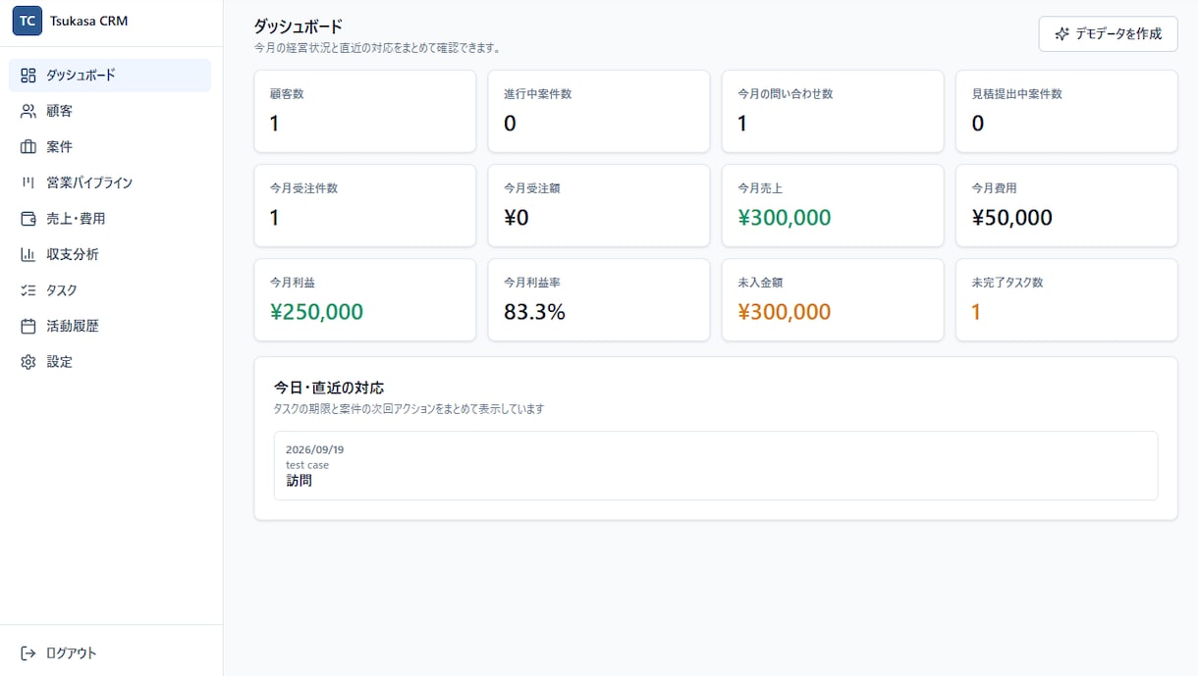Click the タスクの期限 description text

[x=408, y=408]
